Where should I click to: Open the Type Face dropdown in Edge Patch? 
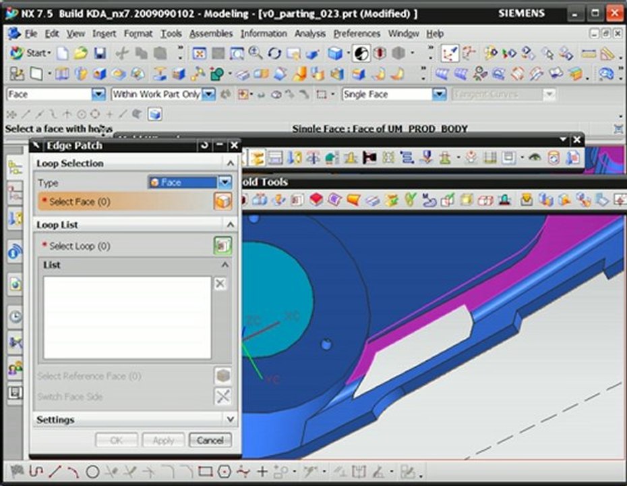coord(225,182)
